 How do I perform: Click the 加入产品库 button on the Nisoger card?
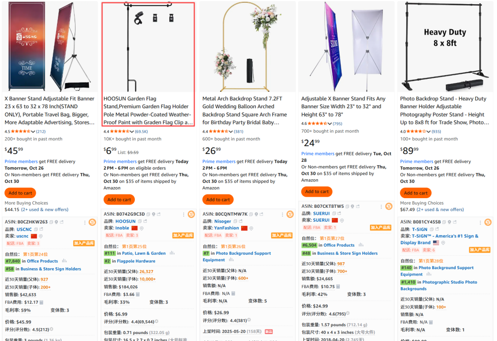click(x=282, y=235)
